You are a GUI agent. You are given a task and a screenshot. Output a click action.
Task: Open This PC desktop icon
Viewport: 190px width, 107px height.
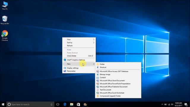(5, 5)
